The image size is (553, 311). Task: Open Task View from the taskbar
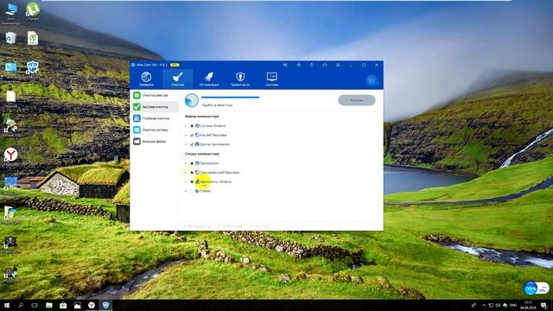tap(35, 305)
